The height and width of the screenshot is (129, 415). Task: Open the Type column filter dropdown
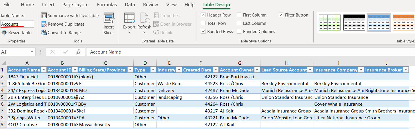[x=153, y=70]
